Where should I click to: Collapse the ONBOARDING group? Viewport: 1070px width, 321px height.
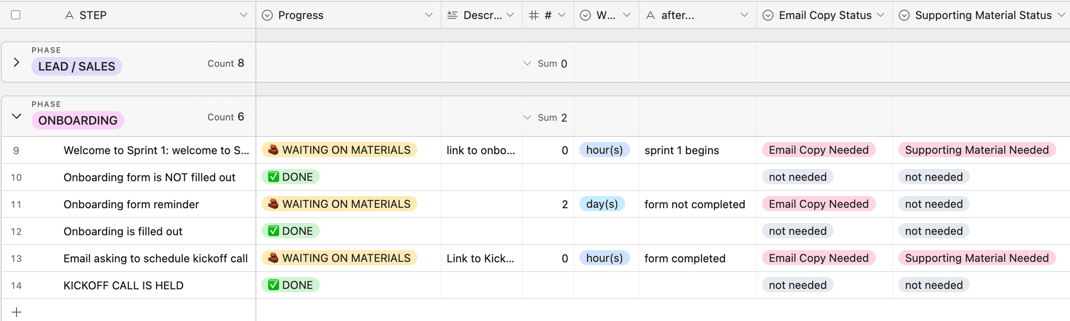(16, 116)
